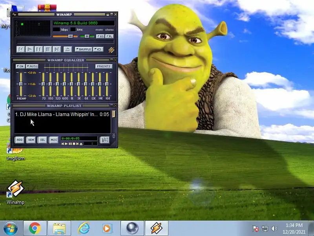Click the 3K equalizer band slider
This screenshot has height=236, width=314.
point(78,84)
